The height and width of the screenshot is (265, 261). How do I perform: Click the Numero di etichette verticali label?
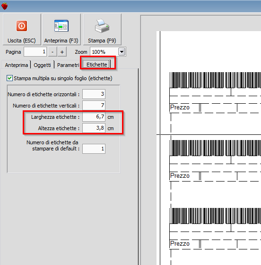(x=46, y=106)
